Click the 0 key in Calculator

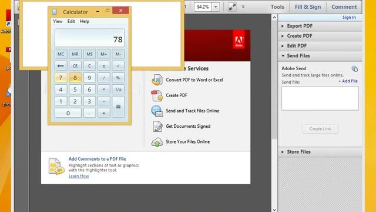point(68,113)
